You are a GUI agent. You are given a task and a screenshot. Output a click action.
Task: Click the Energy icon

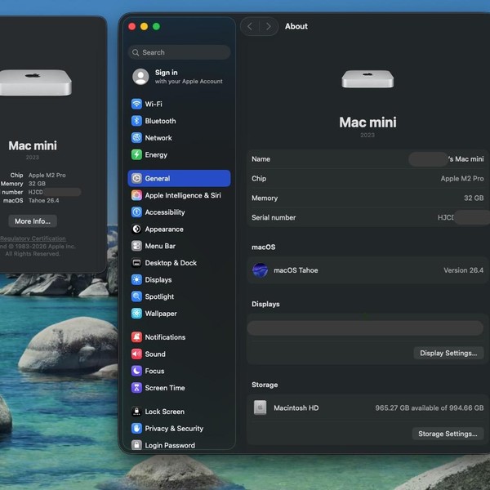coord(136,154)
